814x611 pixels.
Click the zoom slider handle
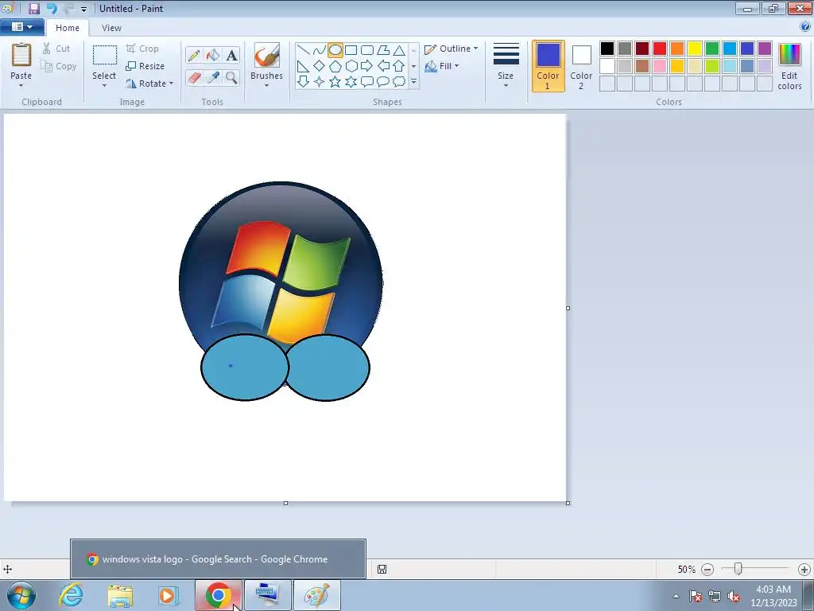738,569
